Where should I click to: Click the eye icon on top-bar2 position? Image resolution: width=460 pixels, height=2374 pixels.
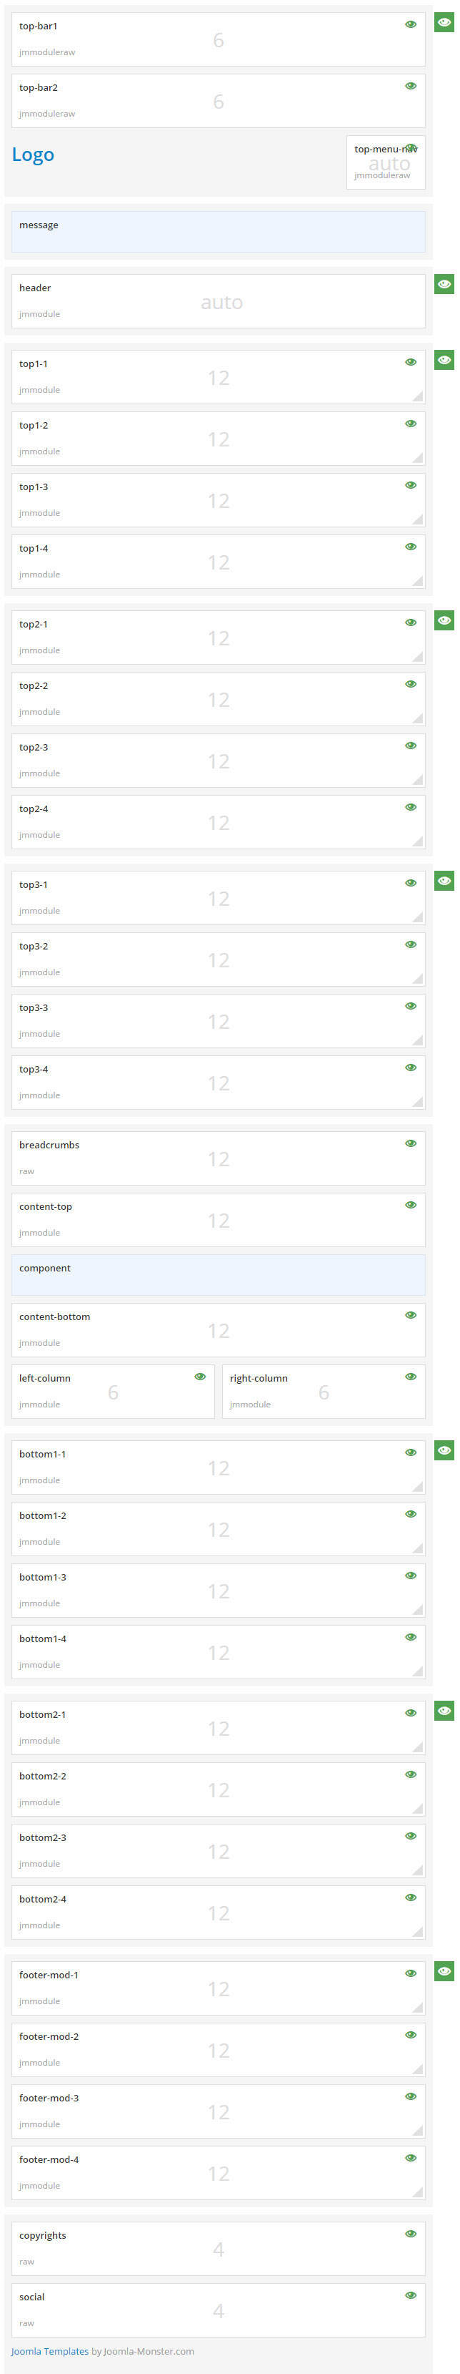[411, 84]
